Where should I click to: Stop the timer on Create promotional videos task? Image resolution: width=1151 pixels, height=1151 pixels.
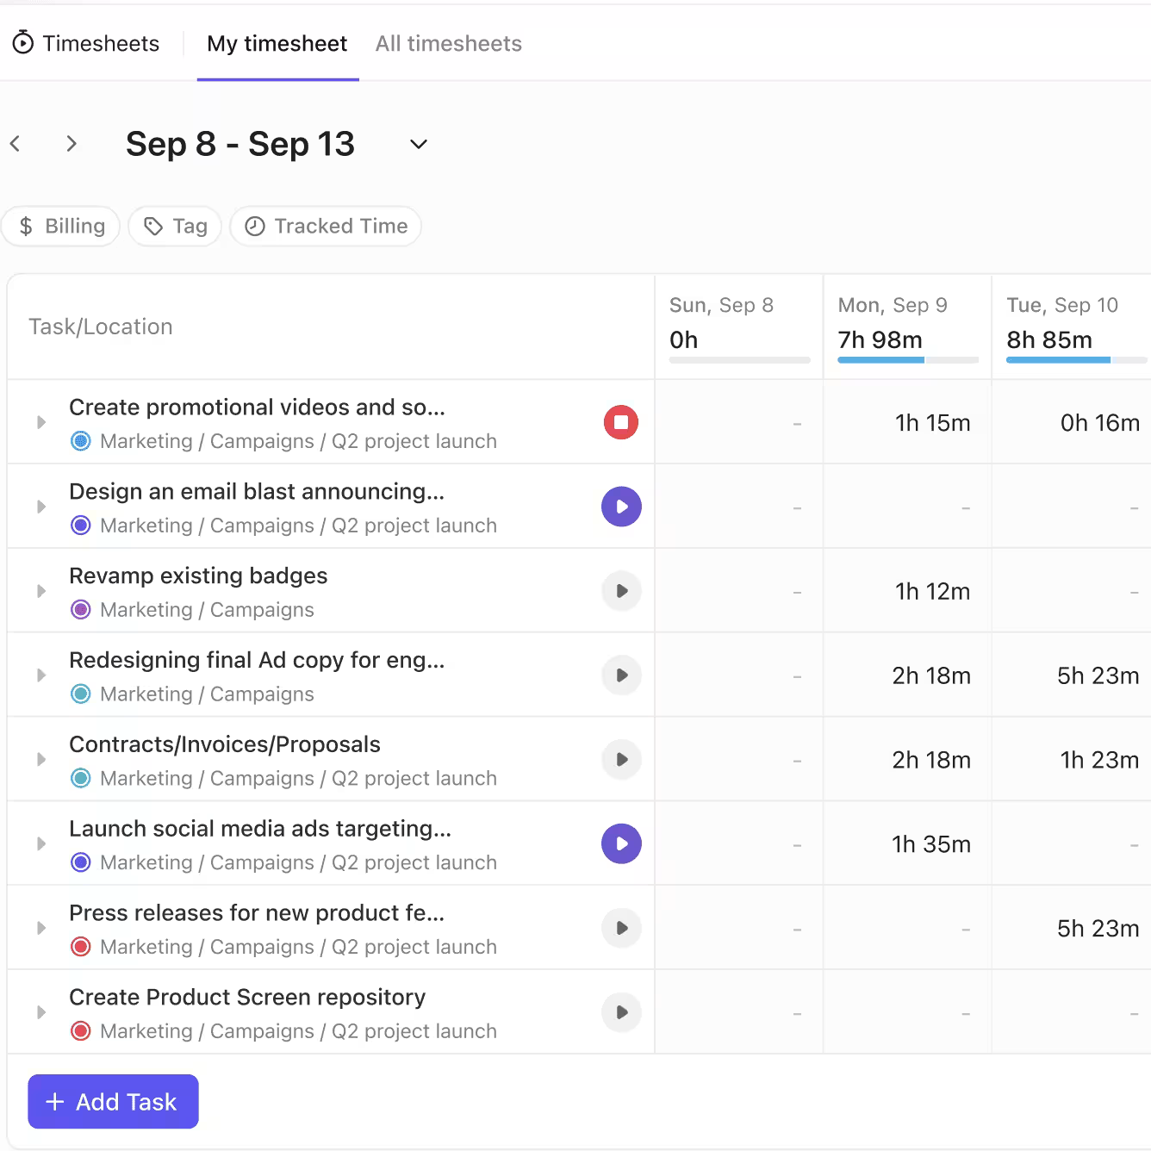[x=621, y=422]
